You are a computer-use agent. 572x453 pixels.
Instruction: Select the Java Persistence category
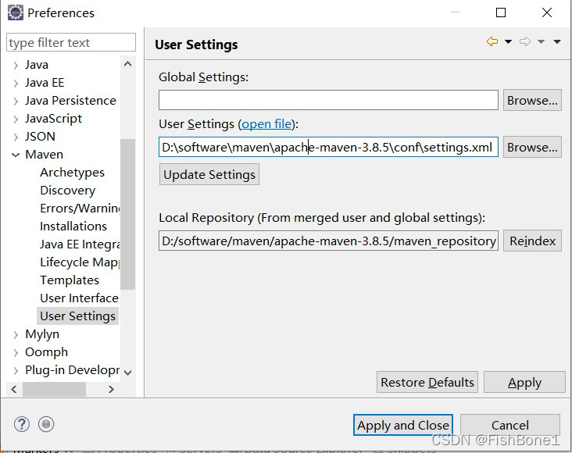tap(70, 100)
